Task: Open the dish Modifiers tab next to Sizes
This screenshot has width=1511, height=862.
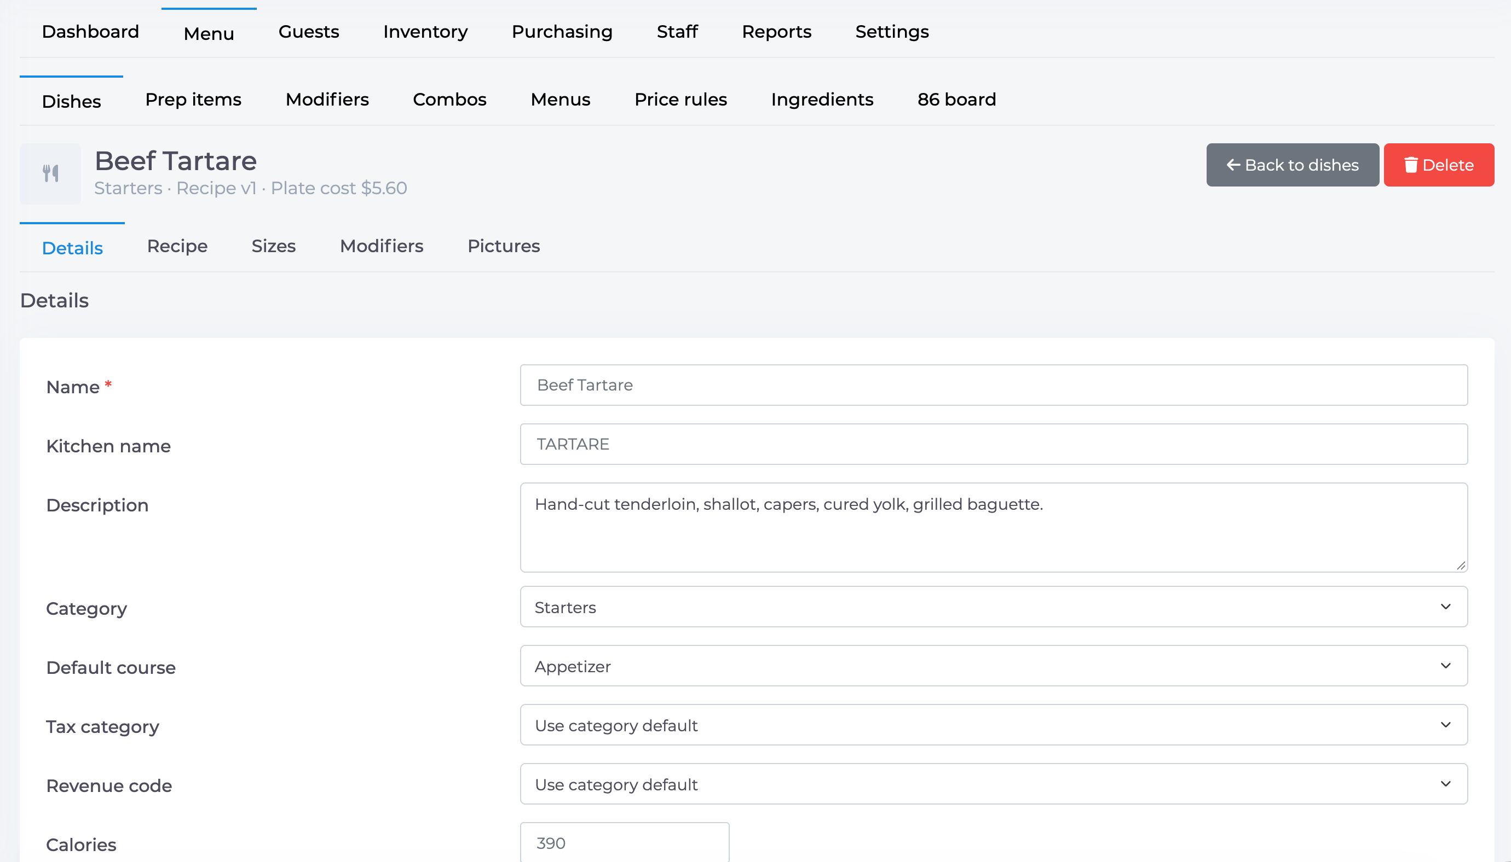Action: (x=382, y=246)
